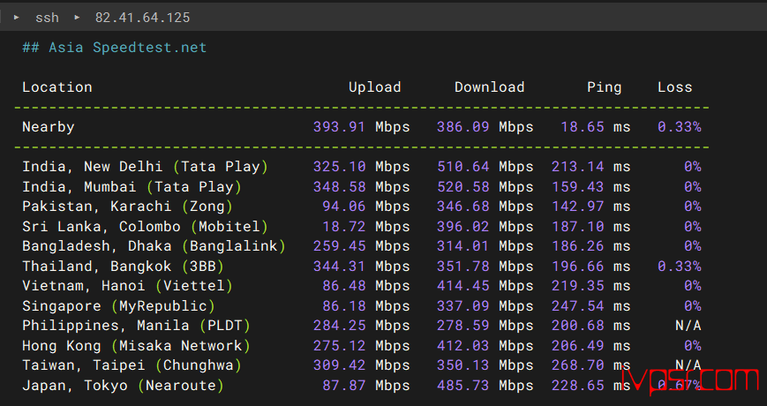Select Hong Kong upload 275.12

pyautogui.click(x=339, y=346)
